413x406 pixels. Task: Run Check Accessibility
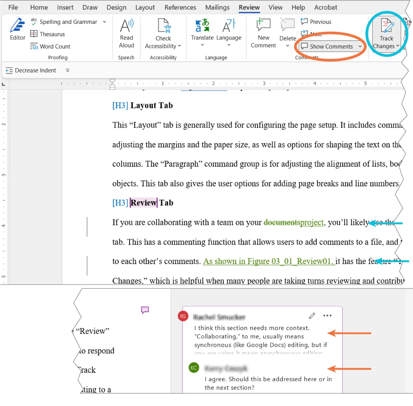pyautogui.click(x=163, y=33)
